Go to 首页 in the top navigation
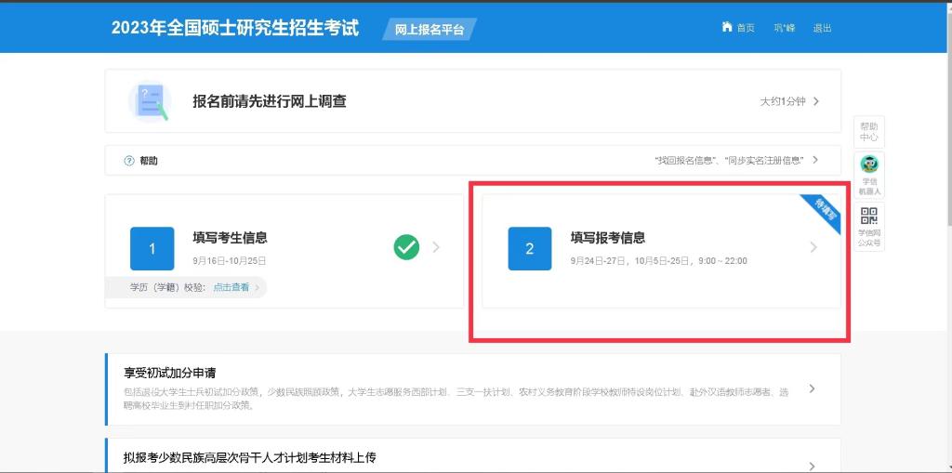952x473 pixels. pyautogui.click(x=746, y=28)
